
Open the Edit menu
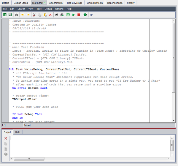[x=12, y=9]
